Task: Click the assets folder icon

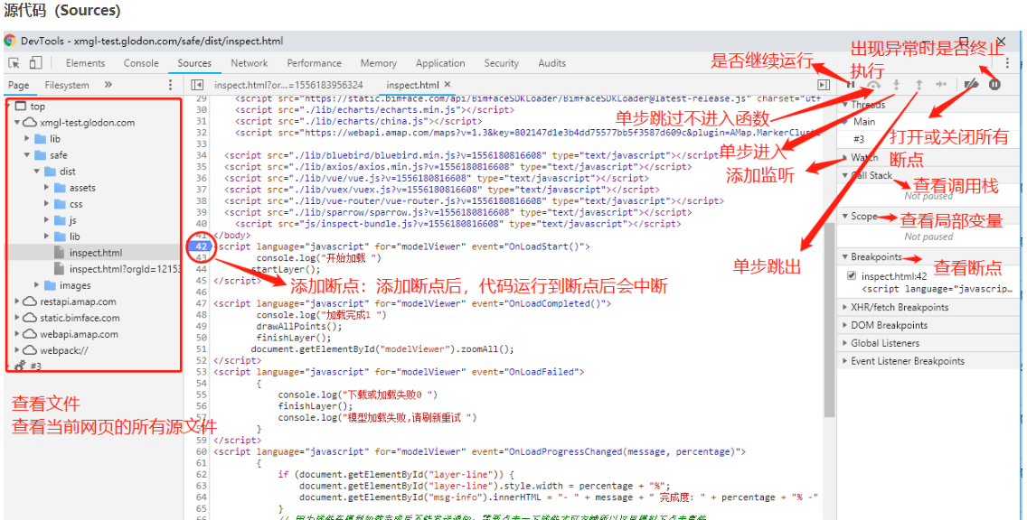Action: (60, 188)
